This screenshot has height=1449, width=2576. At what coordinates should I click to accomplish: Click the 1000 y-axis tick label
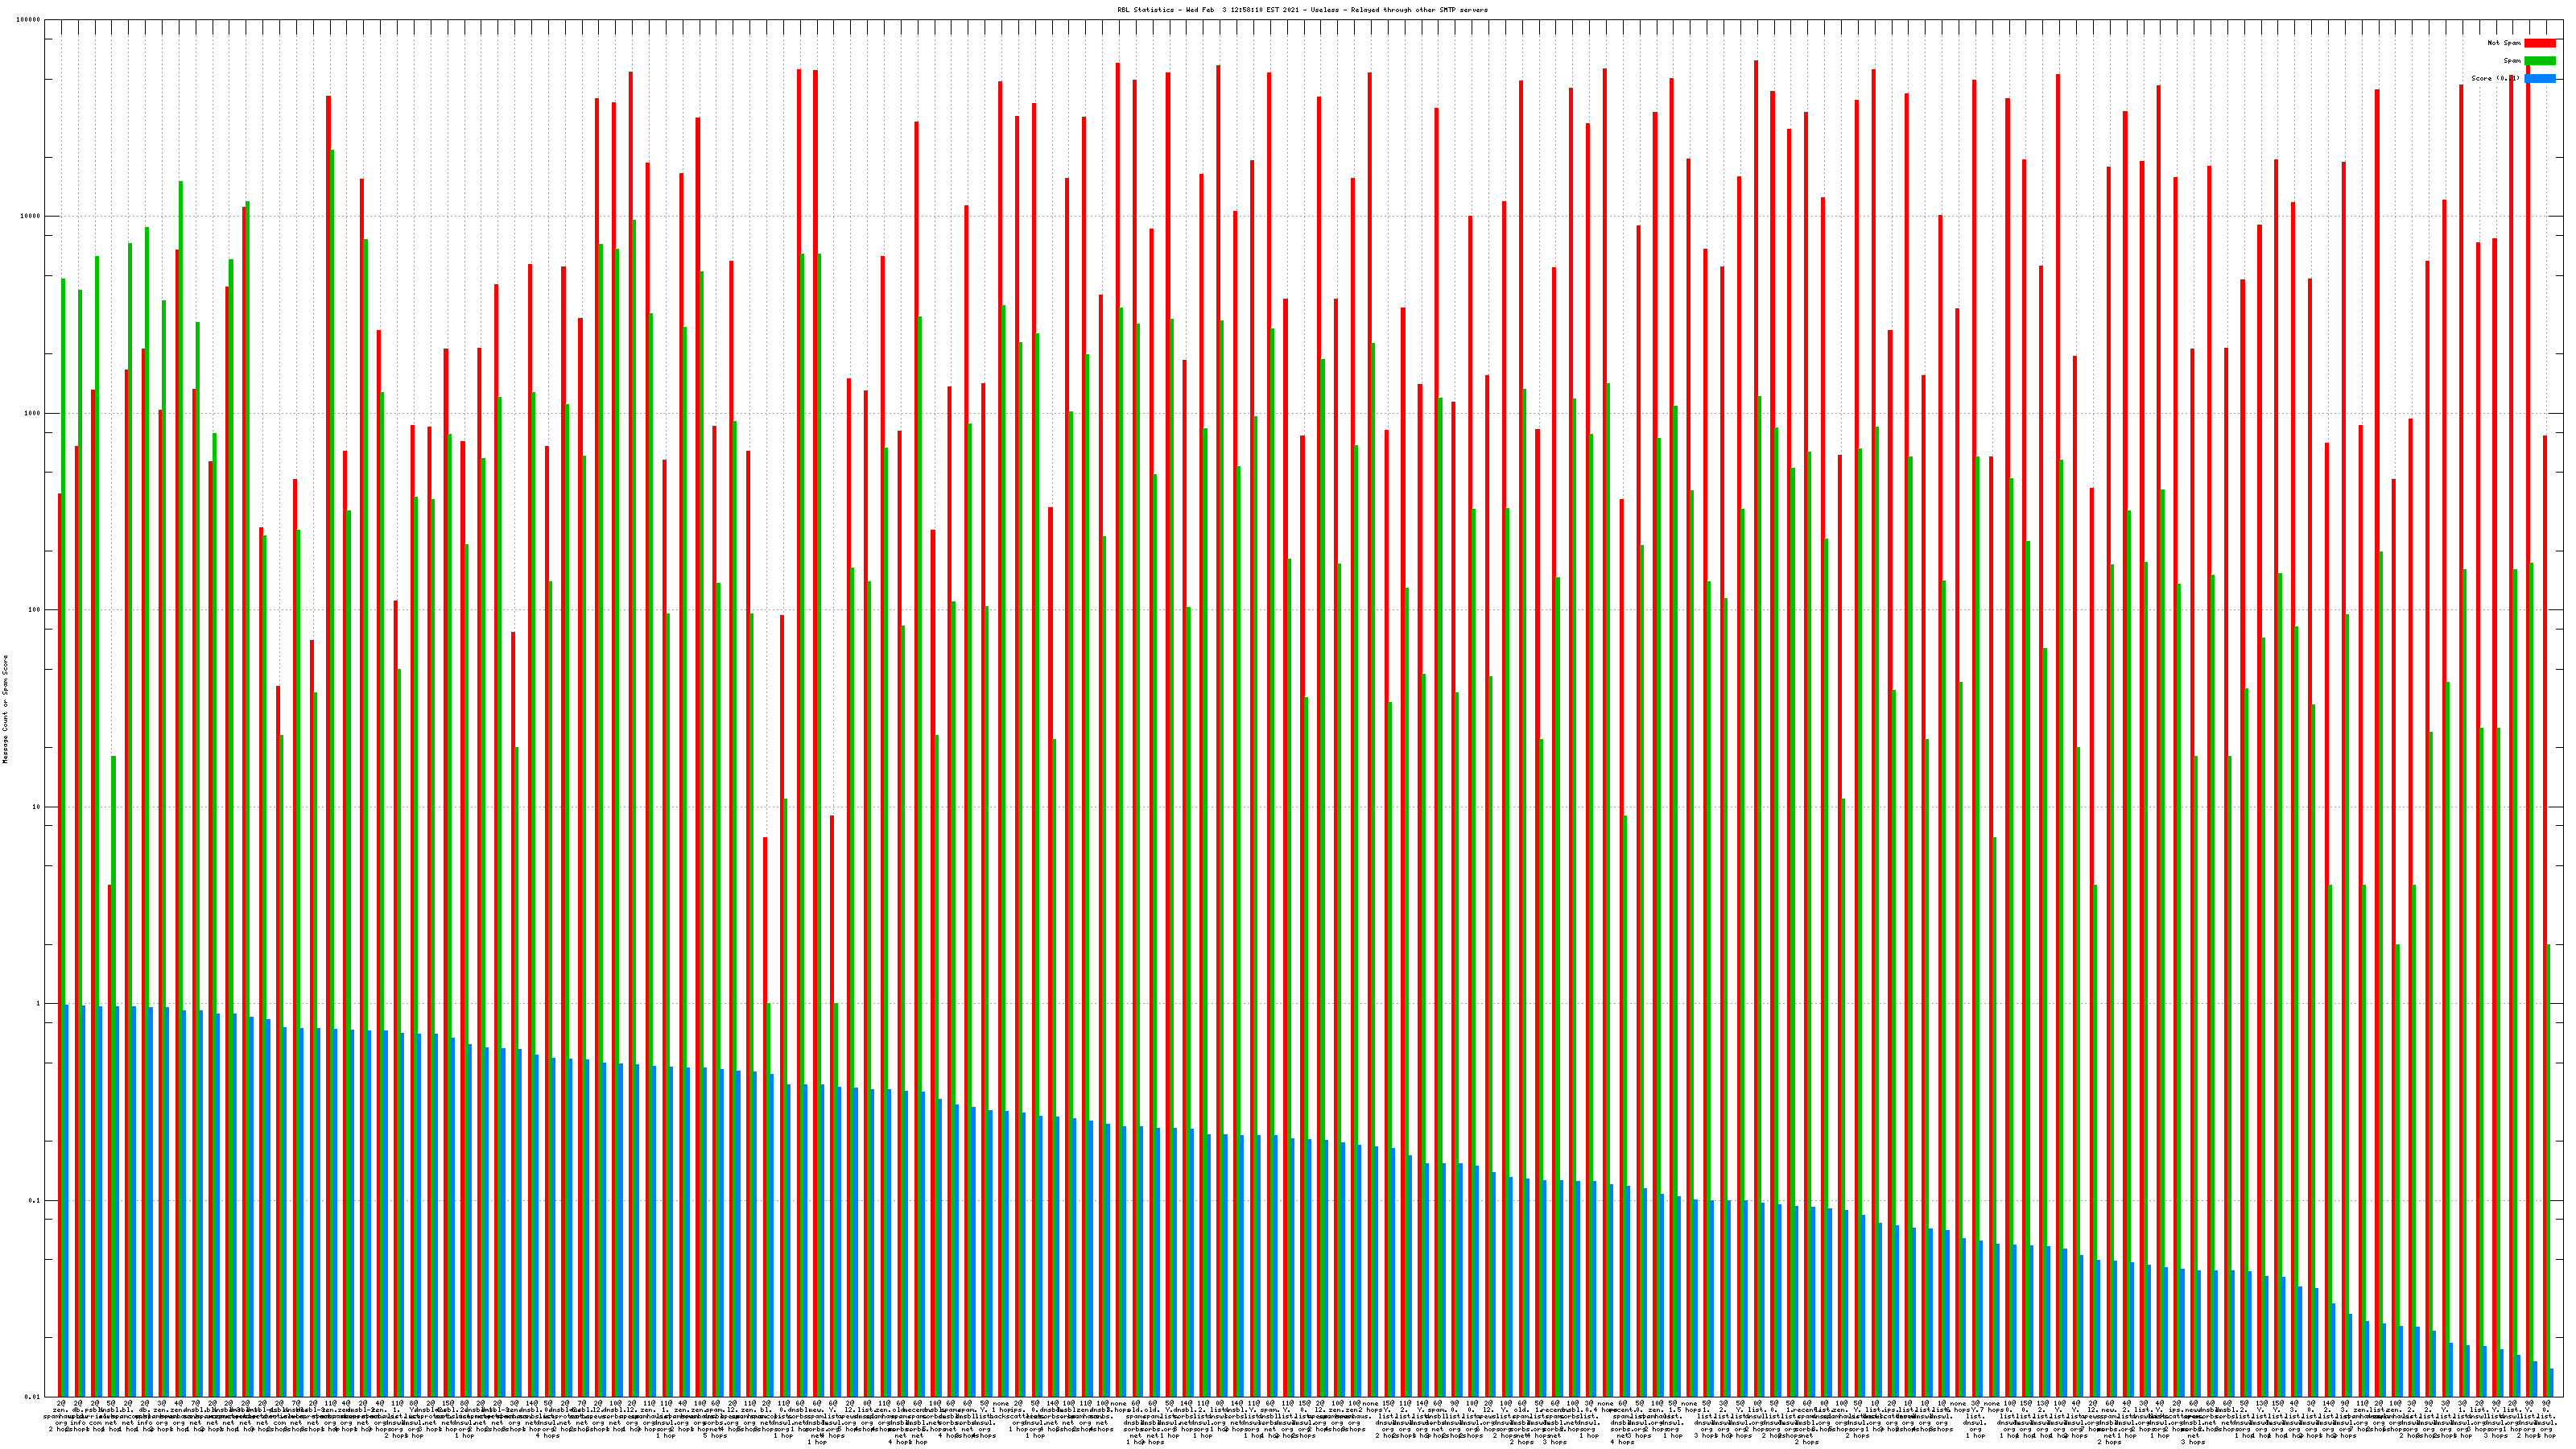point(33,413)
